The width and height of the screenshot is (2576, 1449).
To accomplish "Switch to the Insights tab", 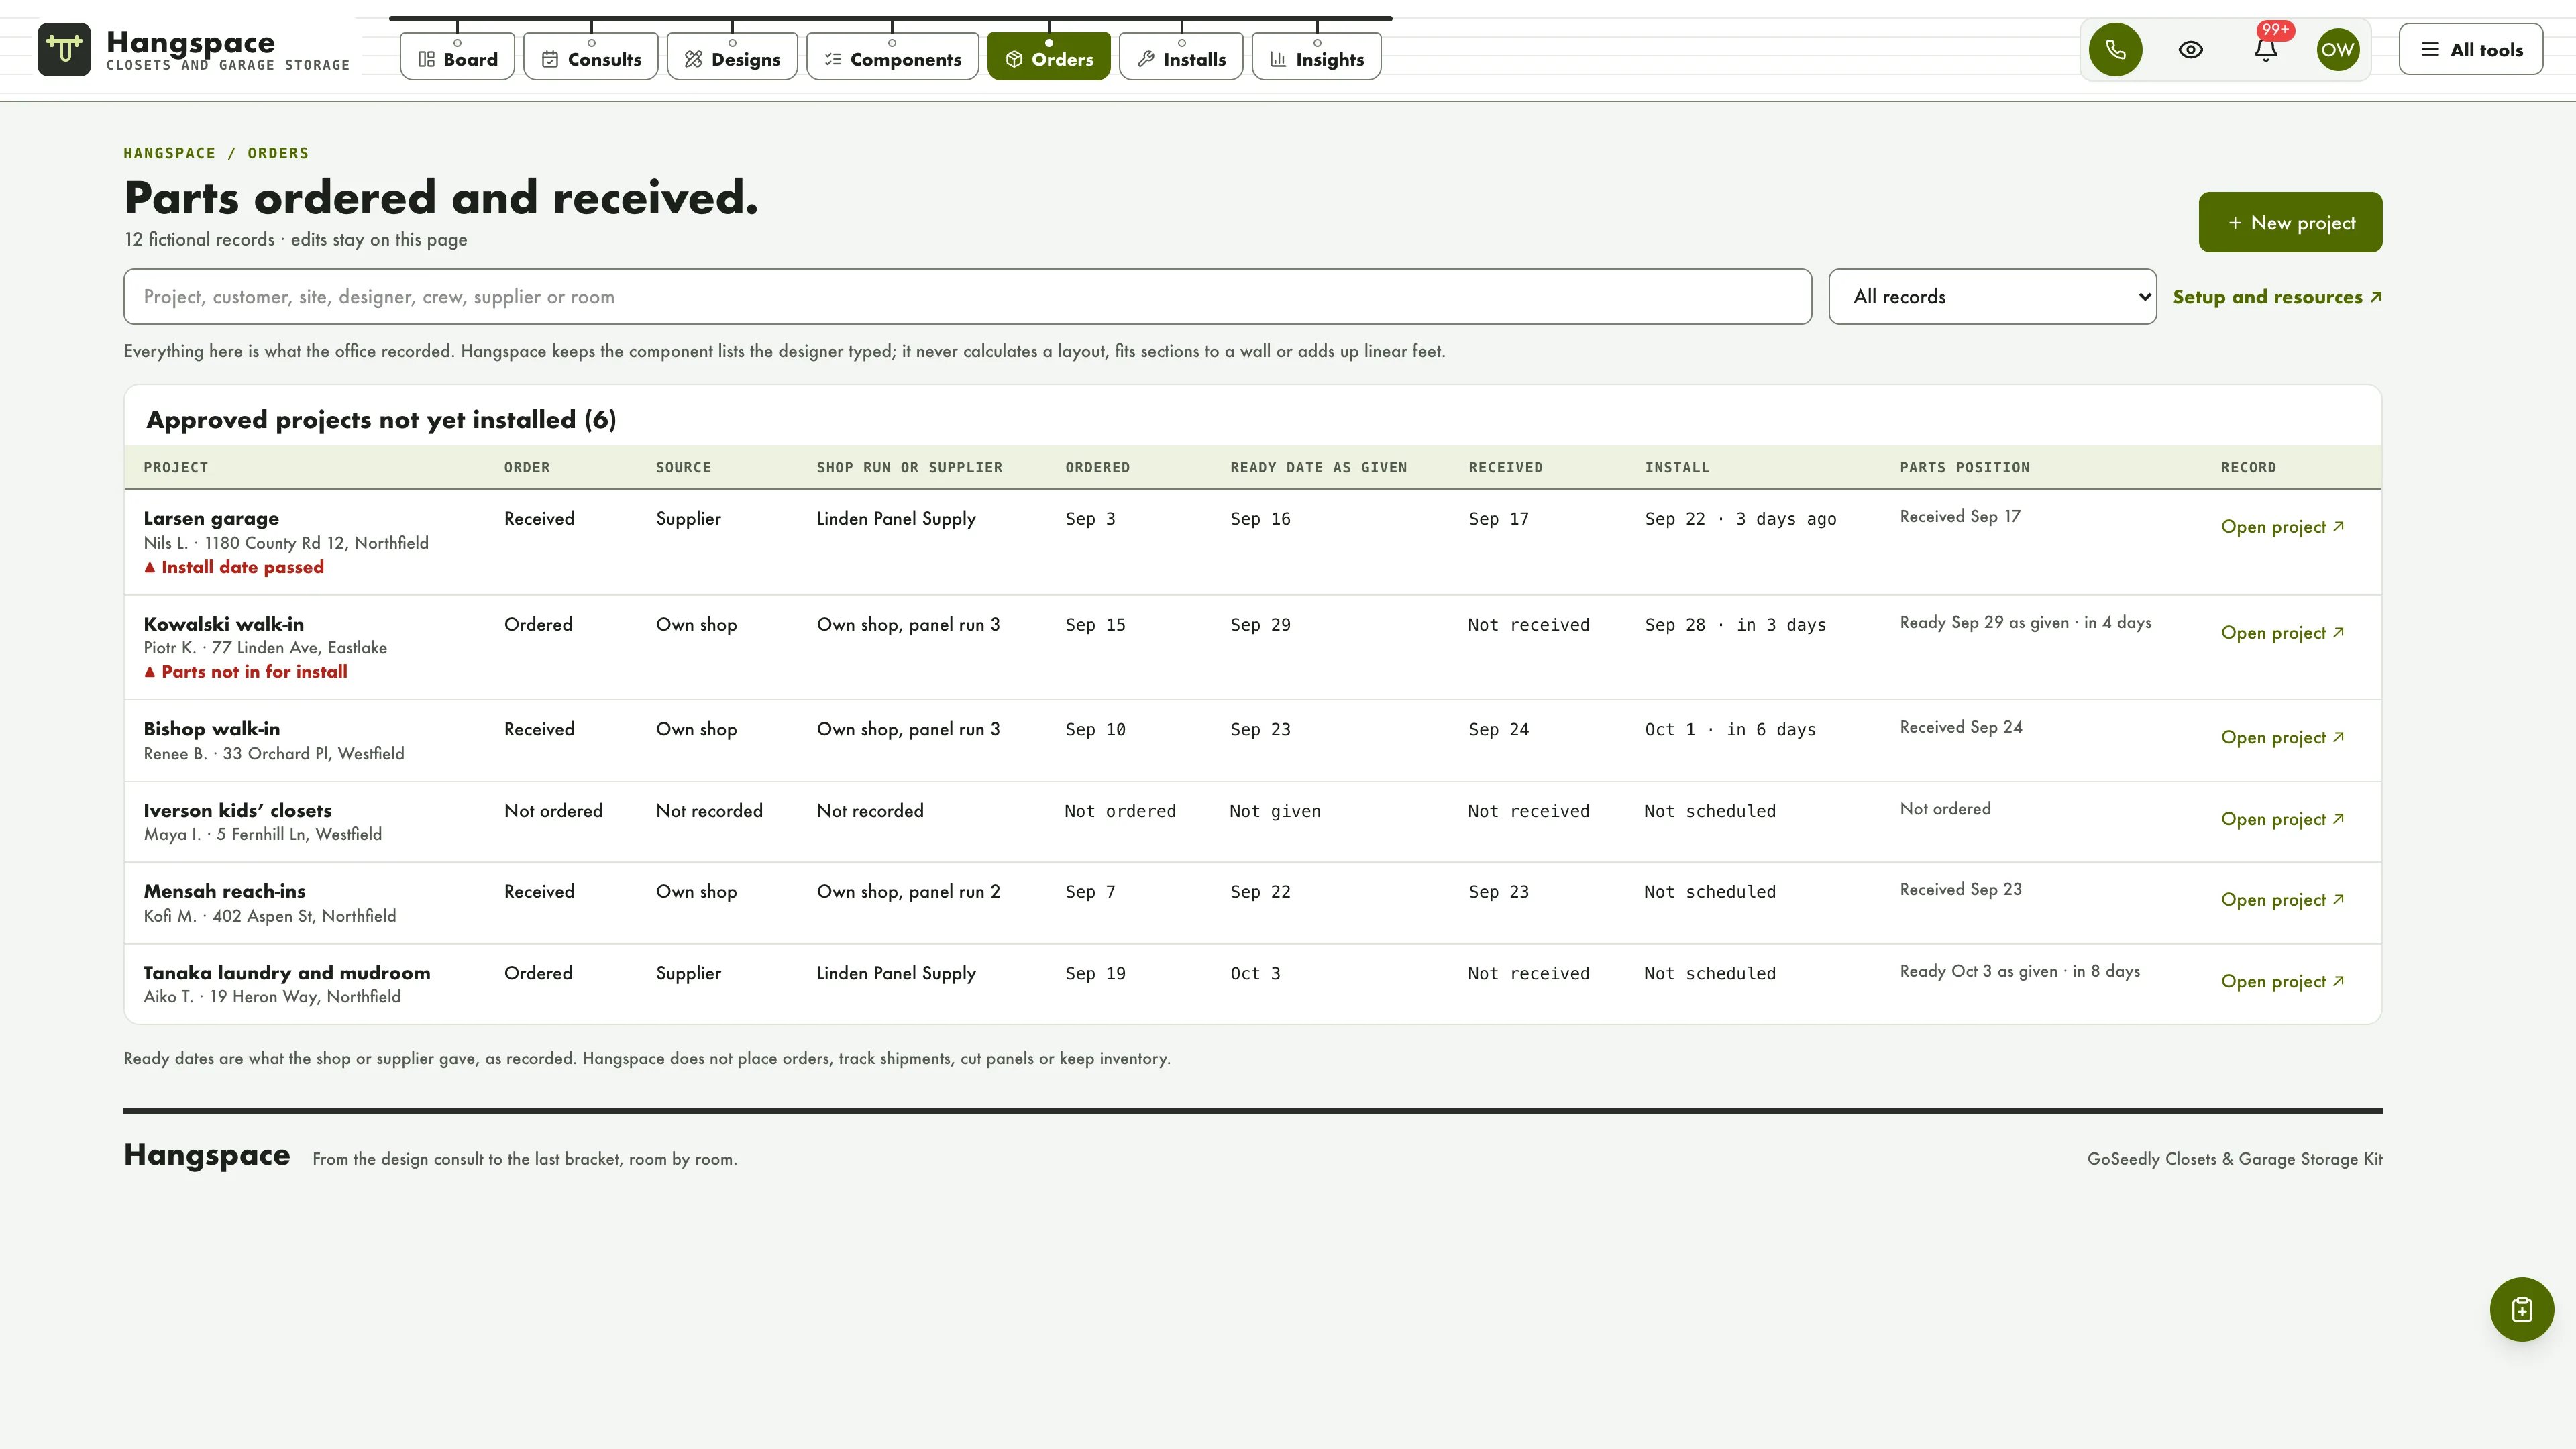I will [1317, 58].
